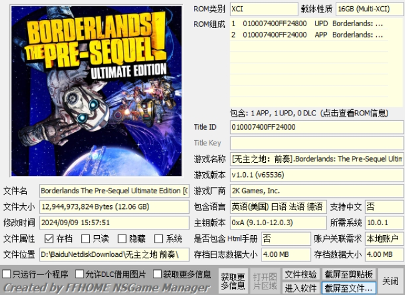Select the APP row 010007400FF24000 in the ROM list
The image size is (405, 295).
click(309, 35)
